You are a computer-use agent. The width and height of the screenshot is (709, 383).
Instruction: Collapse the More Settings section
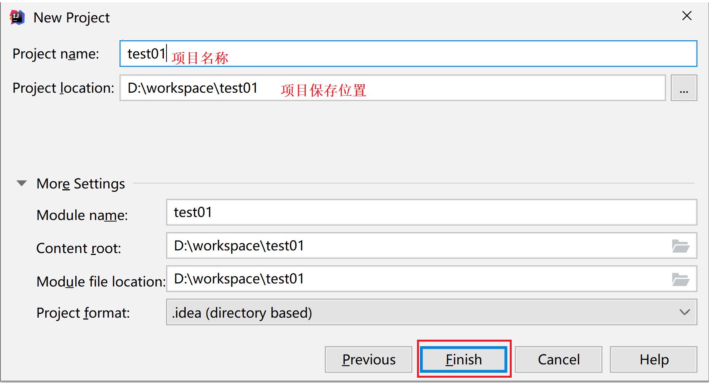pos(22,184)
